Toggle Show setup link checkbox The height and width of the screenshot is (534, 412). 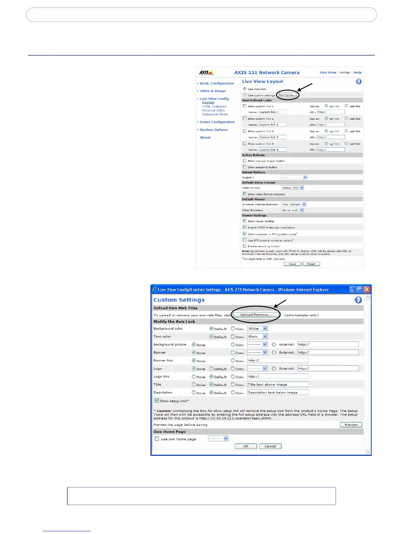point(157,400)
